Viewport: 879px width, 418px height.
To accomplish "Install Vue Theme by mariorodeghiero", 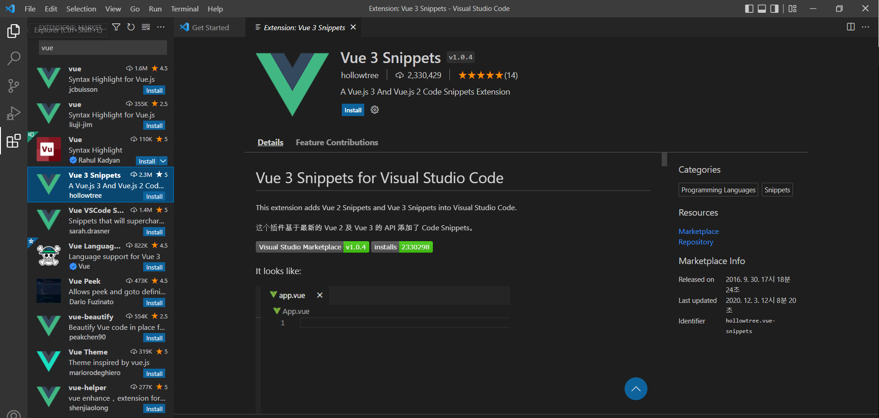I will pos(154,374).
